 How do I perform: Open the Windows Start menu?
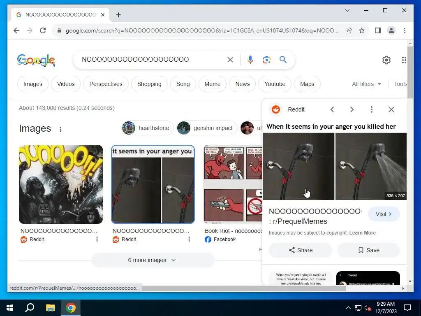[10, 308]
